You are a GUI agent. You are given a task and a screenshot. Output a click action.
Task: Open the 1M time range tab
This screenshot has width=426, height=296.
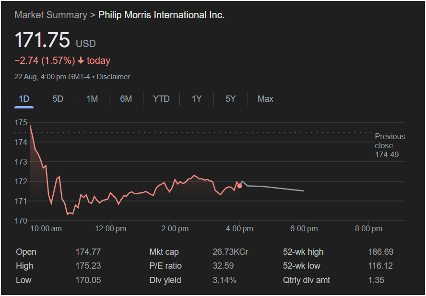[x=92, y=99]
